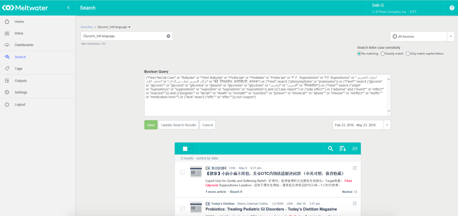The height and width of the screenshot is (216, 458).
Task: Open the help question mark icon
Action: 452,8
